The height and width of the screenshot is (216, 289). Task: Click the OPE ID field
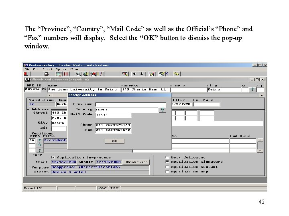33,90
